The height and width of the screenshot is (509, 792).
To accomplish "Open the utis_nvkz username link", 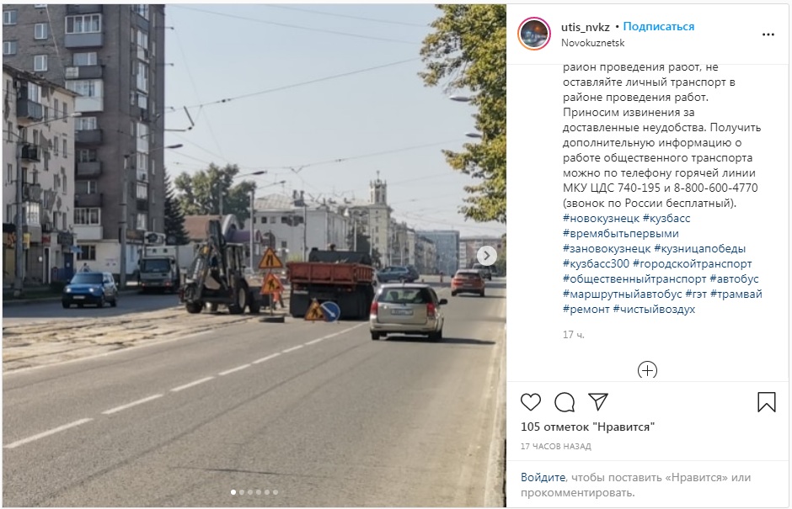I will tap(586, 27).
